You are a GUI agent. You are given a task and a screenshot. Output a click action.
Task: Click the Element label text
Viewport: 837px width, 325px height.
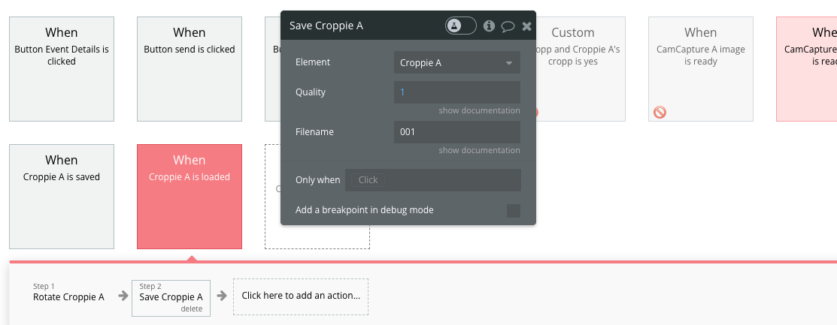point(313,62)
